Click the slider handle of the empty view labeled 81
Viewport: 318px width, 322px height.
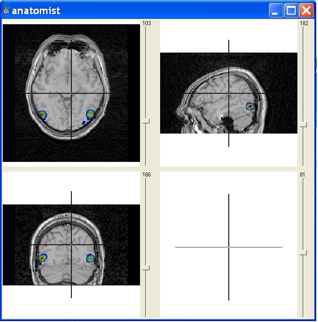303,252
